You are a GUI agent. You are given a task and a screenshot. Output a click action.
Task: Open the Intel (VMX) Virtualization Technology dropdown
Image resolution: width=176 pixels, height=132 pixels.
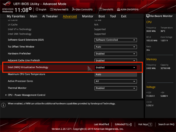tap(116, 67)
